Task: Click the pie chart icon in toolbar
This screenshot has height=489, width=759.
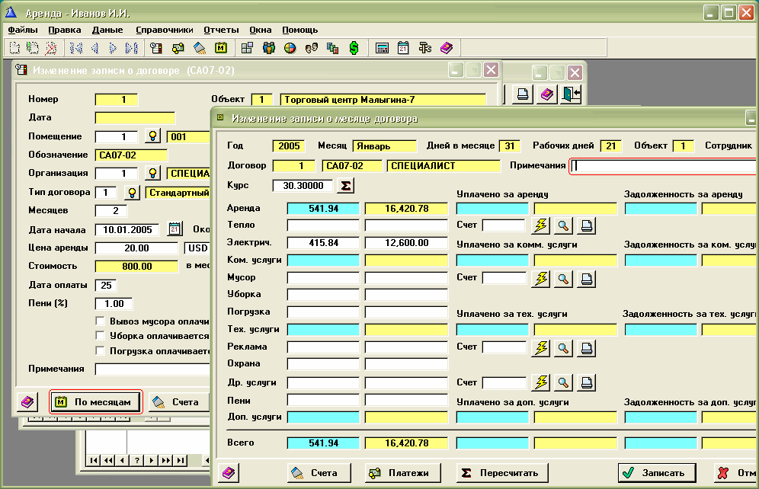Action: [x=290, y=48]
